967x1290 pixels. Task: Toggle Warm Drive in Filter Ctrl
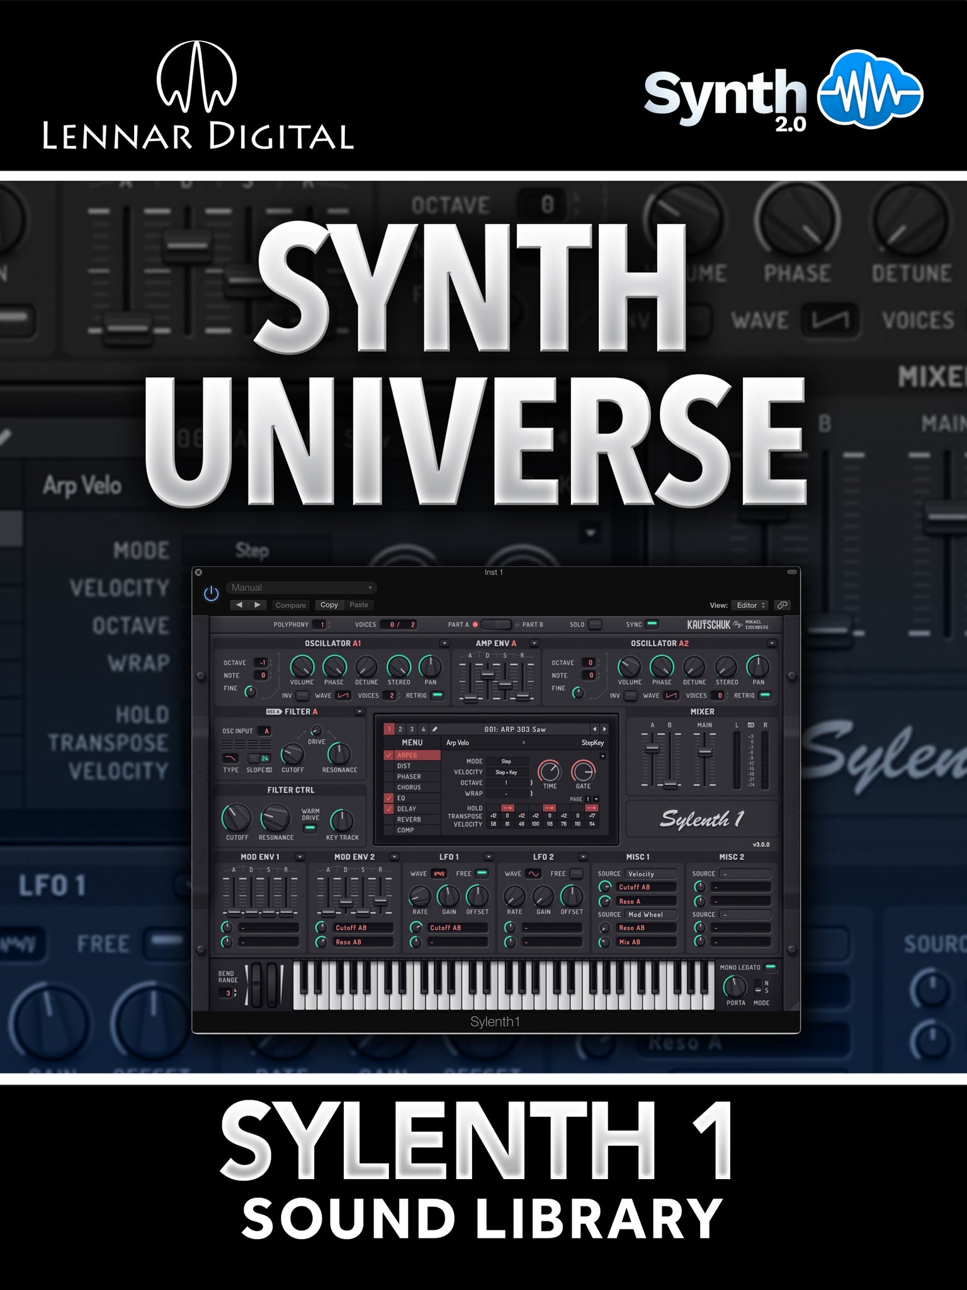tap(310, 828)
